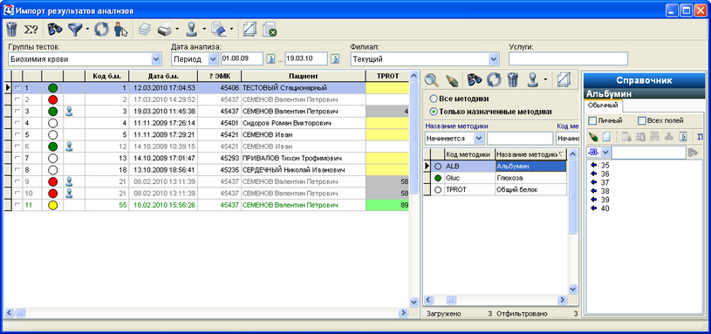This screenshot has height=334, width=711.
Task: Open the dropdown arrow beside Справочник search box
Action: pos(605,153)
